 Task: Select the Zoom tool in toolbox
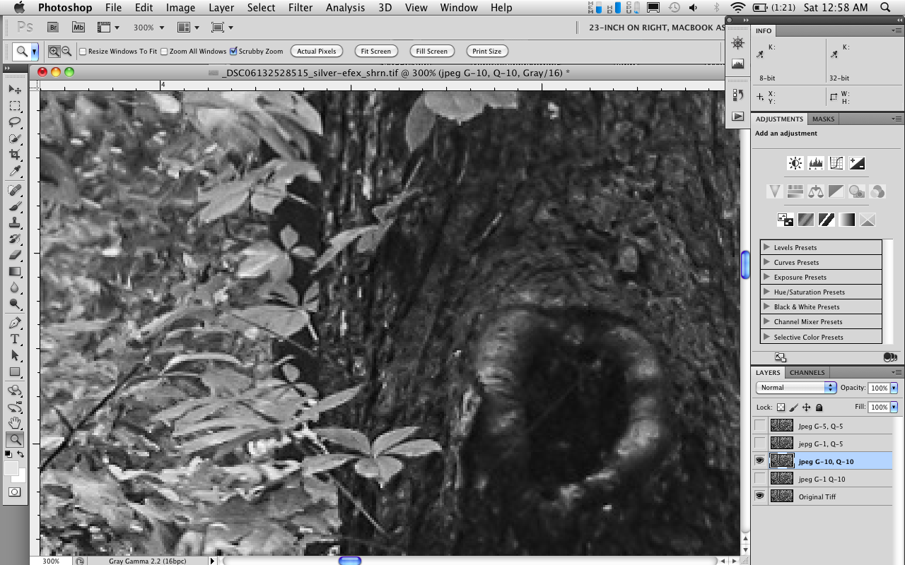click(x=14, y=439)
